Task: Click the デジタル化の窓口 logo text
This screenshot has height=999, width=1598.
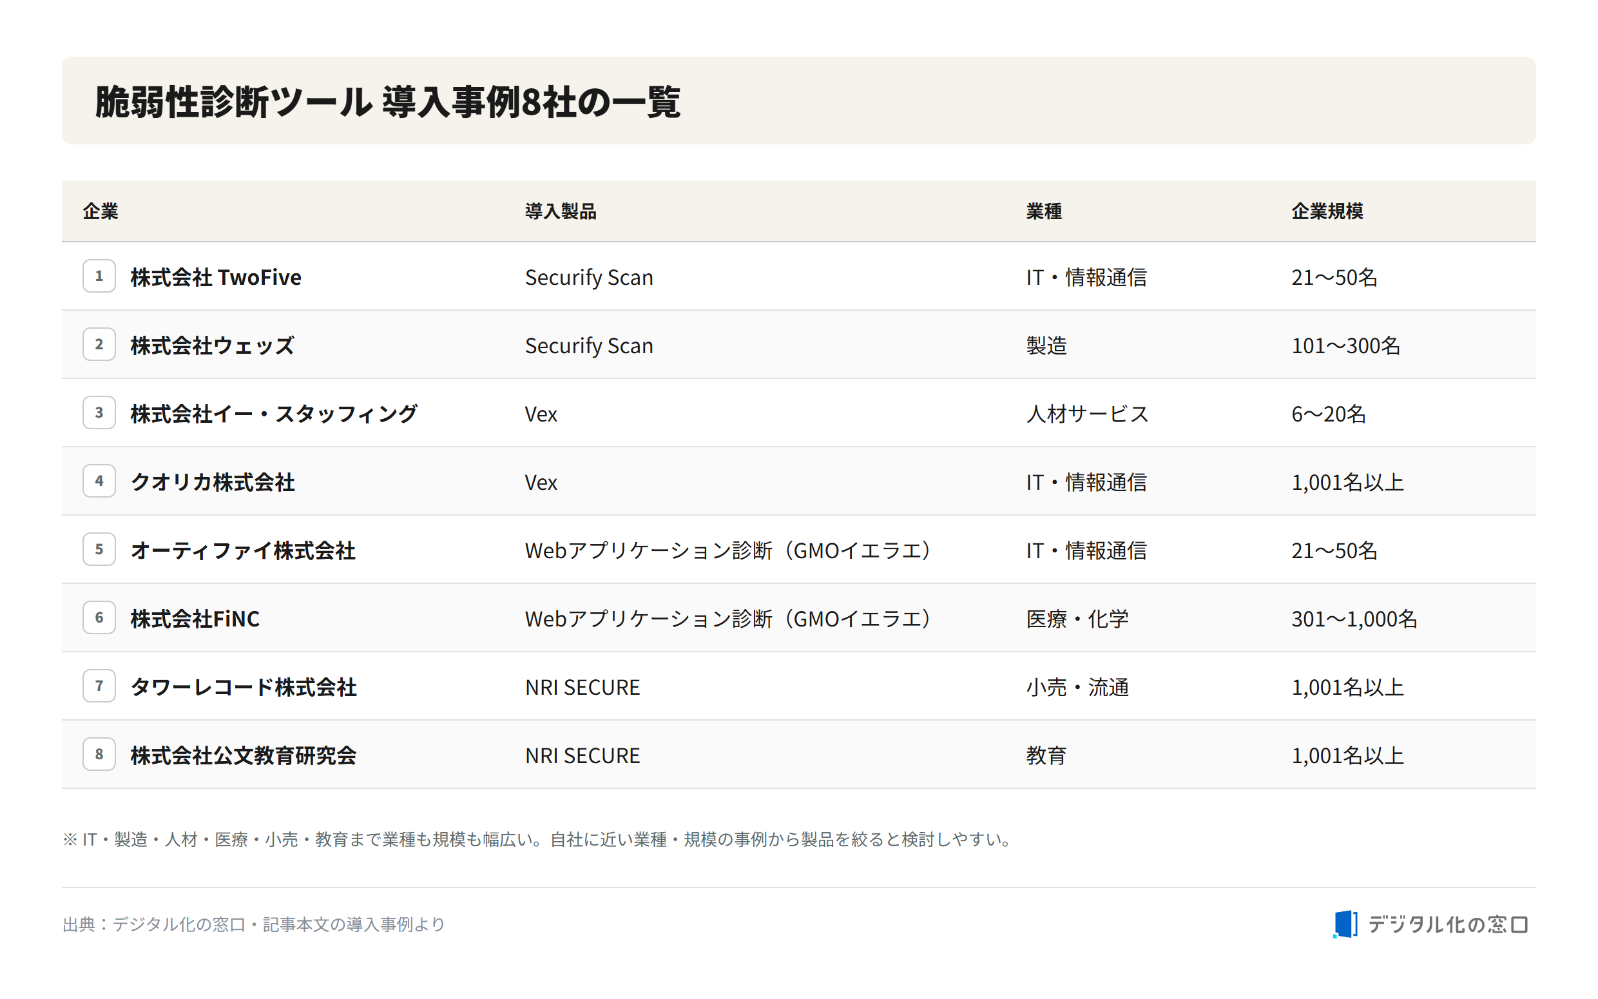Action: coord(1448,924)
